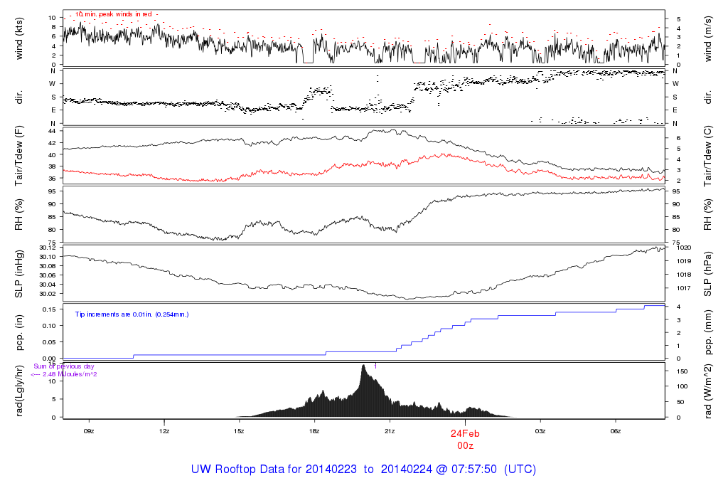
Task: Click the '2.48 MJoules/m^2' value
Action: (70, 374)
